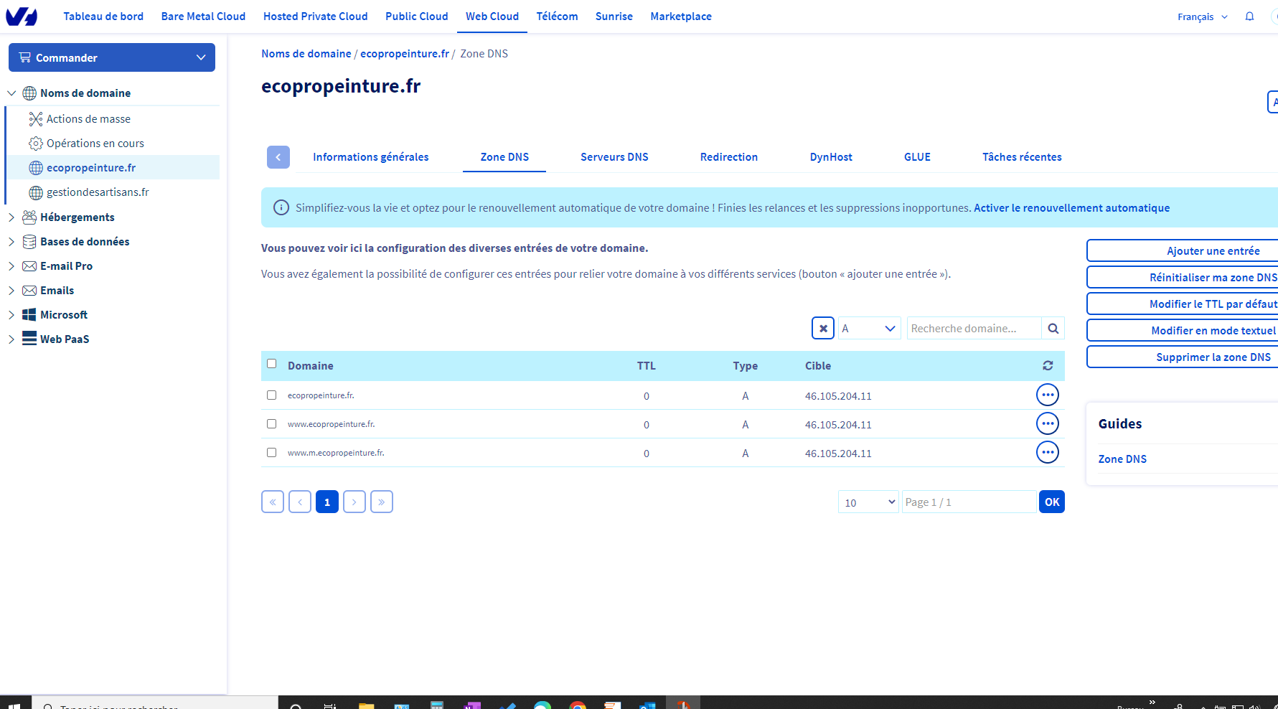Clear the record type filter with X

[x=823, y=329]
